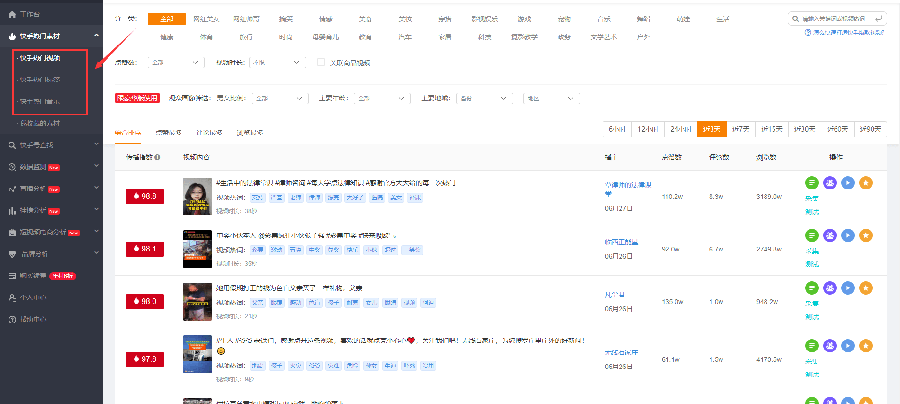Viewport: 900px width, 404px height.
Task: Click help question icon beside 怎么快速打造快手爆款视频
Action: (808, 33)
